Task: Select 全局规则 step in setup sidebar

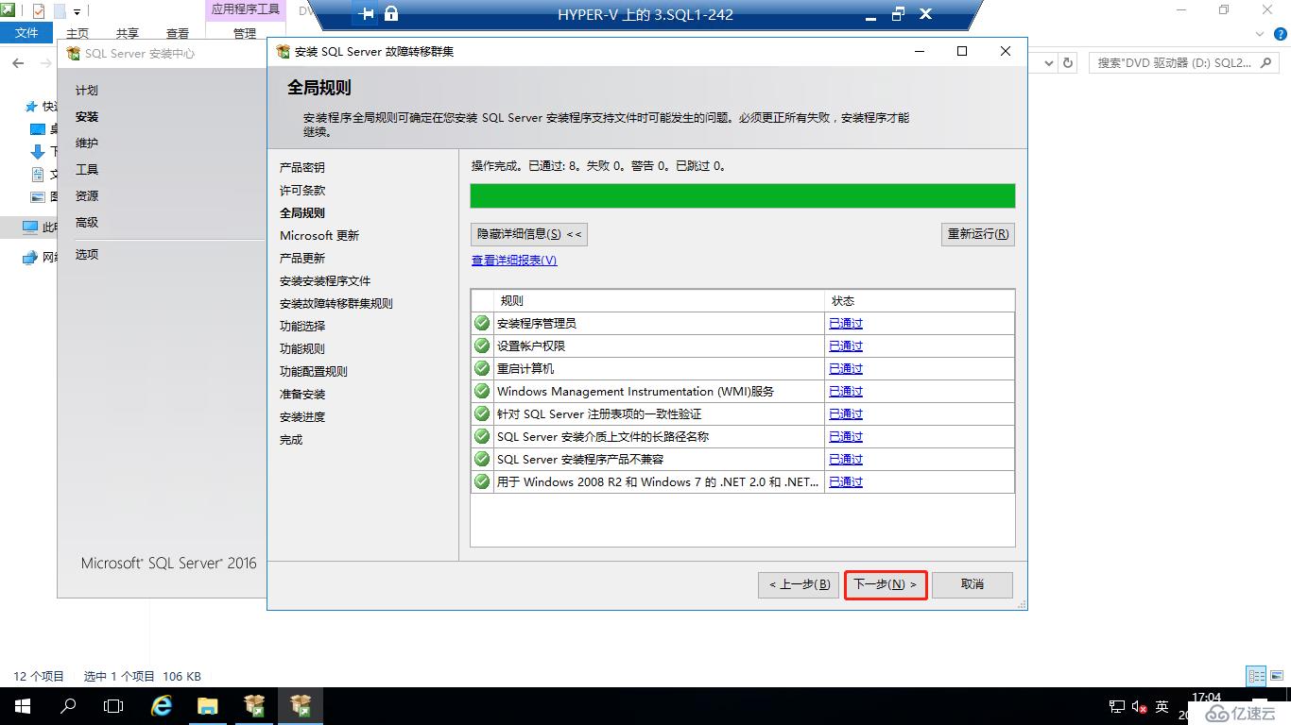Action: [302, 212]
